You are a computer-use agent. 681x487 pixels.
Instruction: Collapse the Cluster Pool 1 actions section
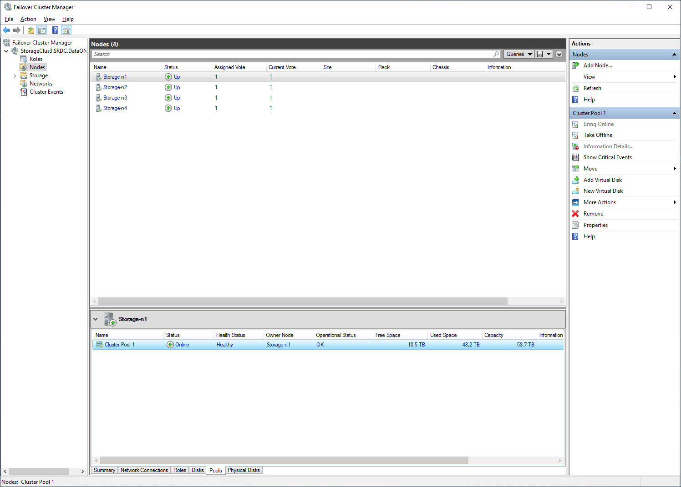pyautogui.click(x=674, y=113)
